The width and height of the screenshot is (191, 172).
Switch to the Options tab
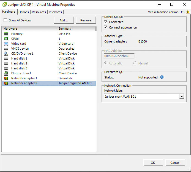pos(24,12)
